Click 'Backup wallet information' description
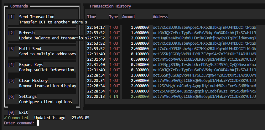Image resolution: width=265 pixels, height=130 pixels. pos(46,70)
